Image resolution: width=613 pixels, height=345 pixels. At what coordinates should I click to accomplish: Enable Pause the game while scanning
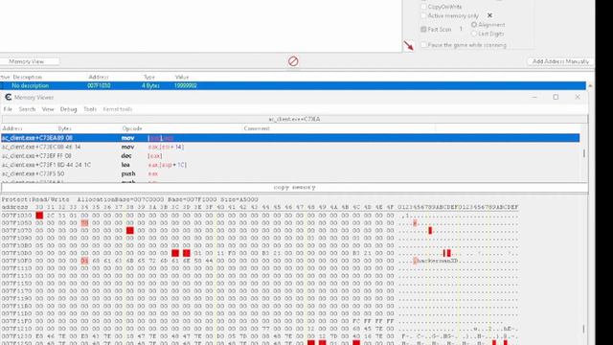coord(423,45)
